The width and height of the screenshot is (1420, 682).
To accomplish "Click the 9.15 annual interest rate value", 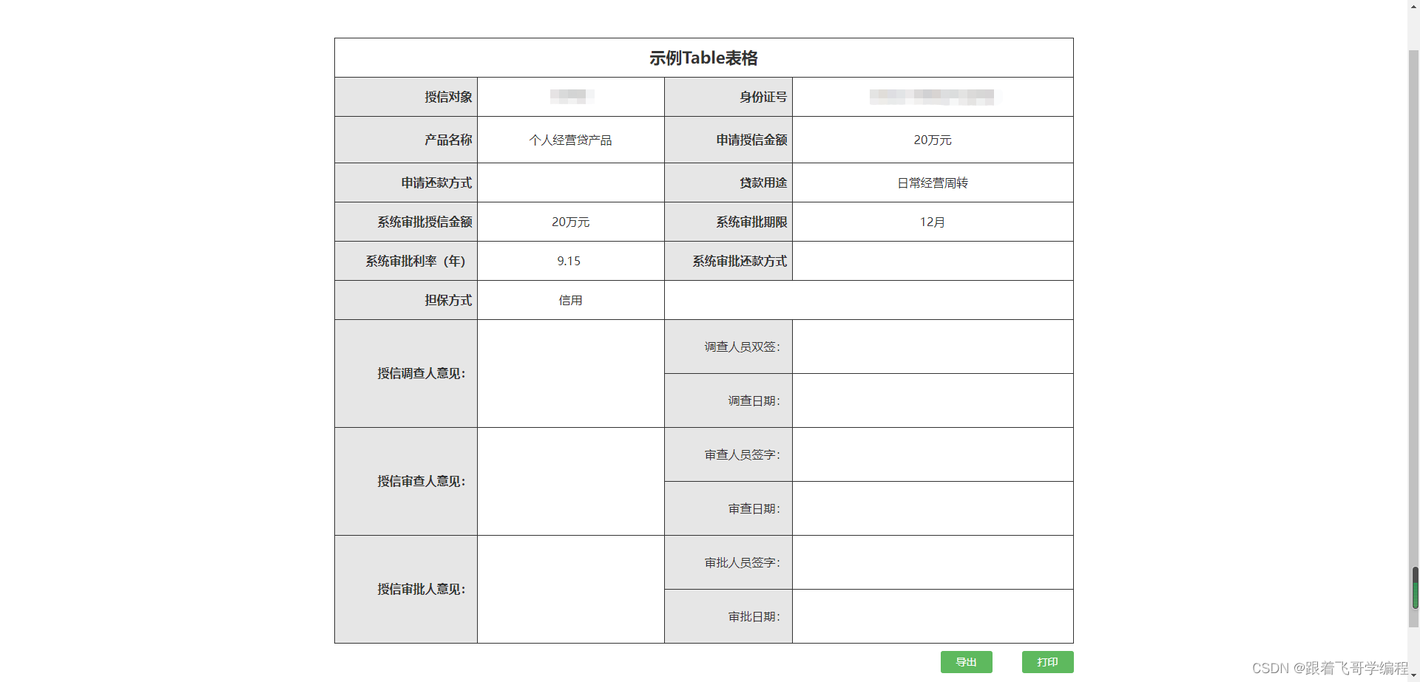I will tap(569, 261).
